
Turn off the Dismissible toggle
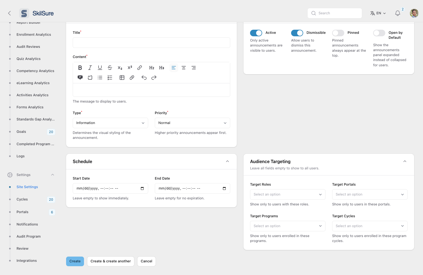tap(297, 33)
